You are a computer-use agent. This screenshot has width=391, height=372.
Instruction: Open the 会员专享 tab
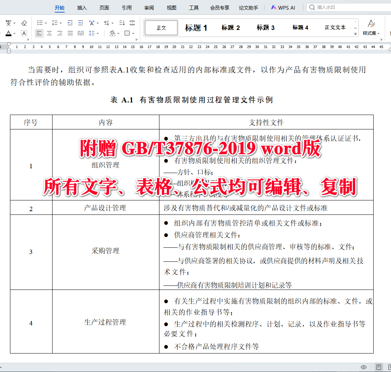click(220, 8)
